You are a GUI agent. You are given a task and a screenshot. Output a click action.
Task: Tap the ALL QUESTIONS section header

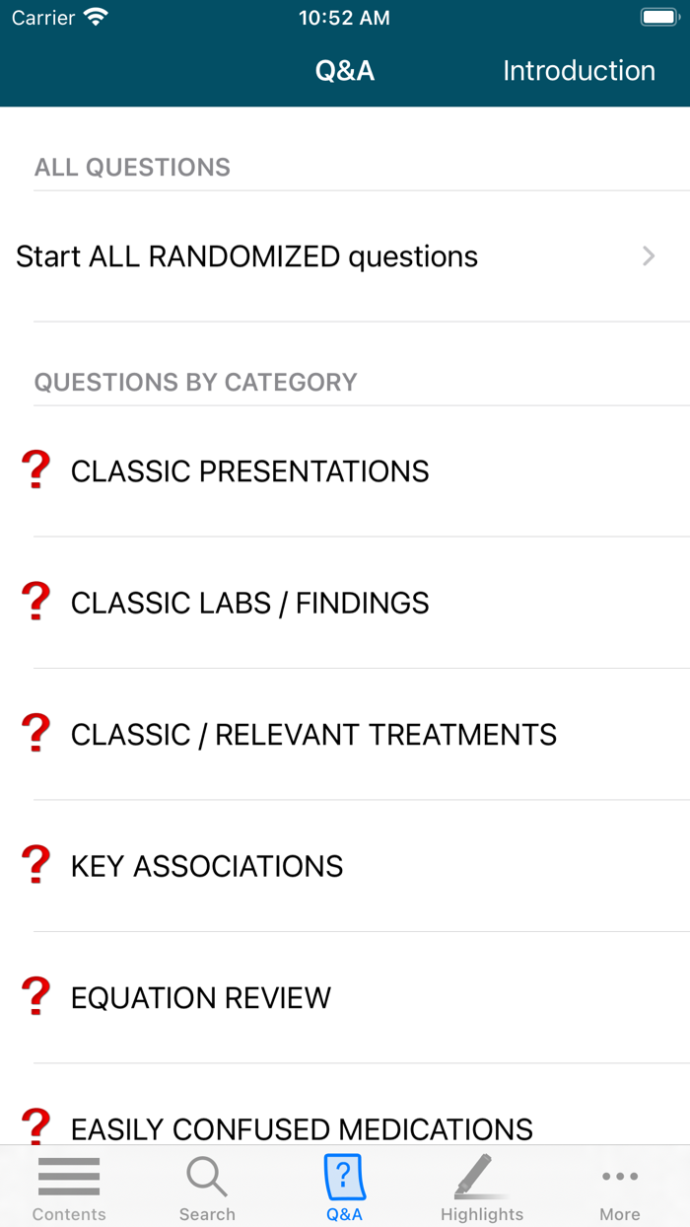(132, 168)
